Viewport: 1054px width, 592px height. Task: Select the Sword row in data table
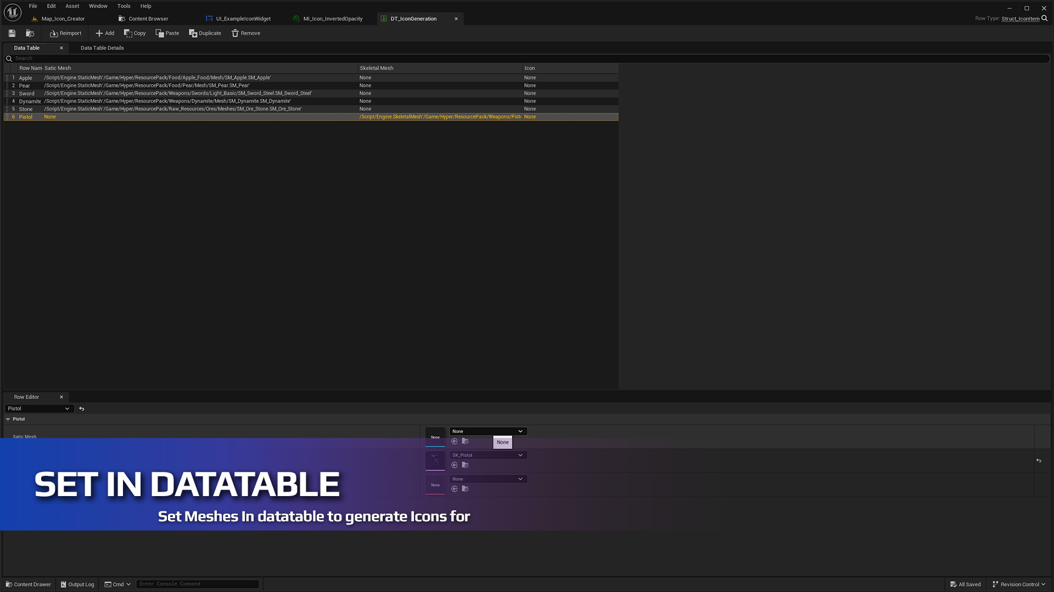26,94
